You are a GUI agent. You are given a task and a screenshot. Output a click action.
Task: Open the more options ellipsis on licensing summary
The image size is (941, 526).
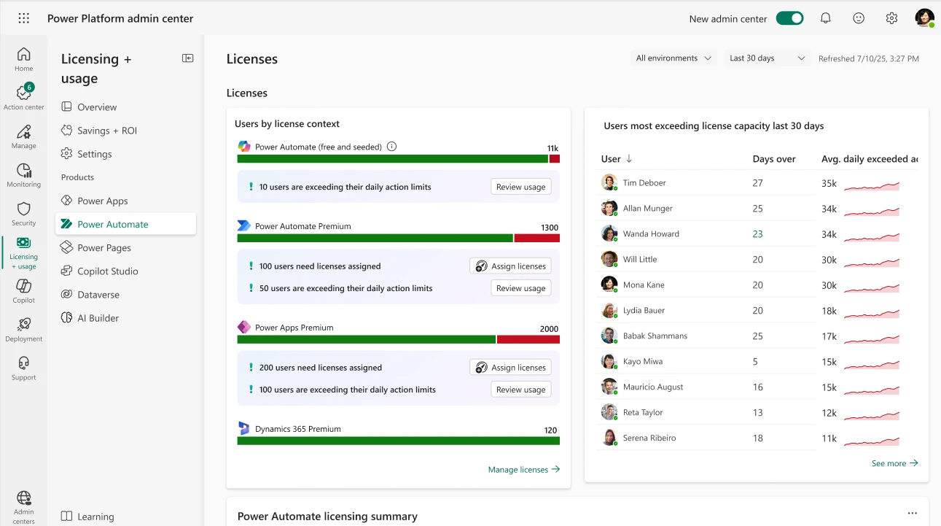(912, 514)
